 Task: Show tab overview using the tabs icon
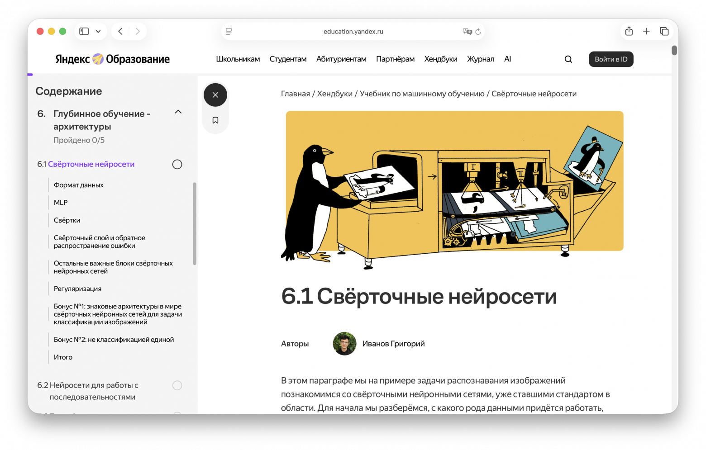coord(664,31)
